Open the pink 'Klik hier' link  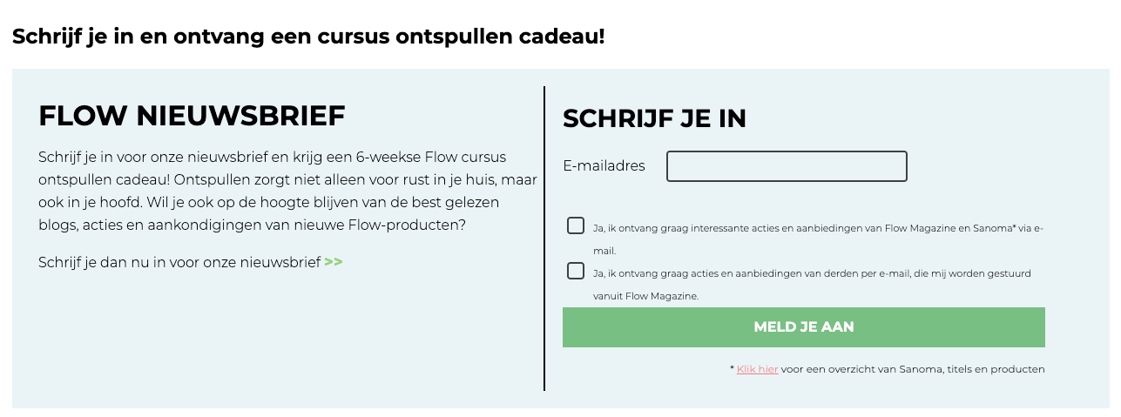click(757, 369)
